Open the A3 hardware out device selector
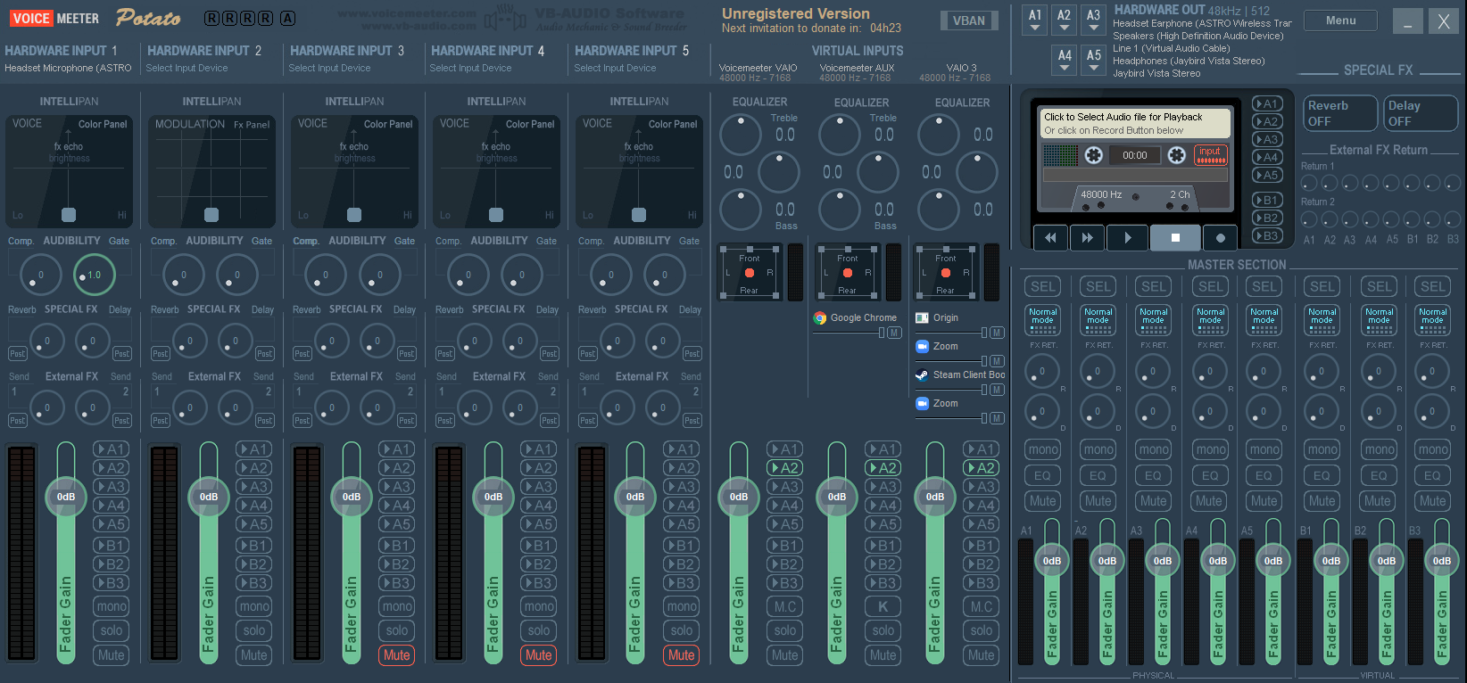 [1093, 20]
